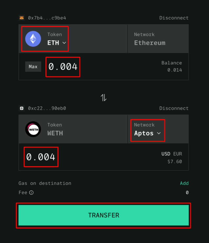Viewport: 209px width, 243px height.
Task: Focus the source 0.004 amount field
Action: point(63,67)
